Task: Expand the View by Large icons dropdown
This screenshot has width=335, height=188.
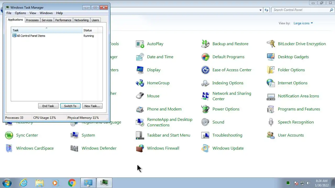Action: [303, 23]
